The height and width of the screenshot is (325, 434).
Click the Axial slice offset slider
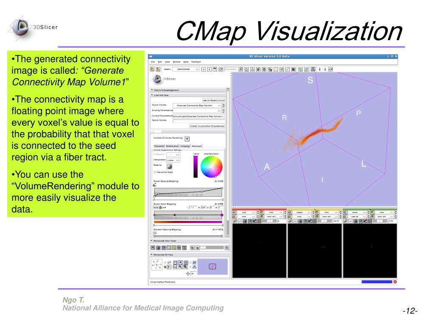(x=270, y=221)
